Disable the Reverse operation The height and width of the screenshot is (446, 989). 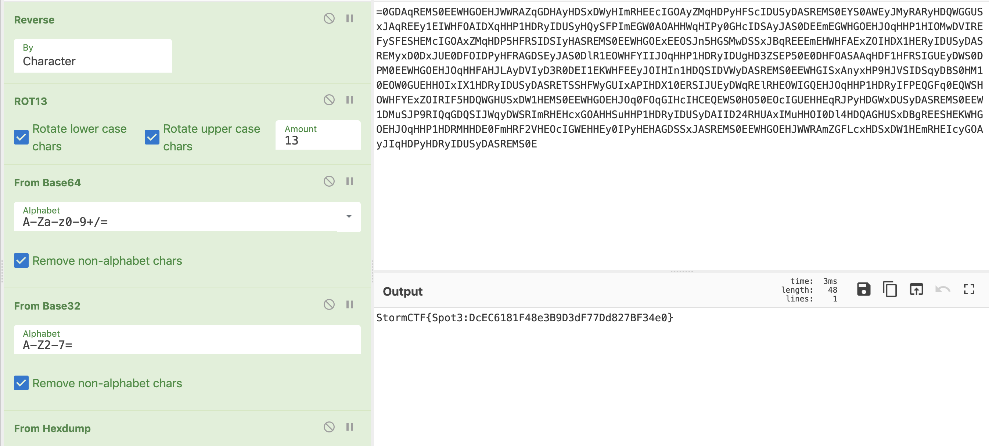pyautogui.click(x=329, y=18)
